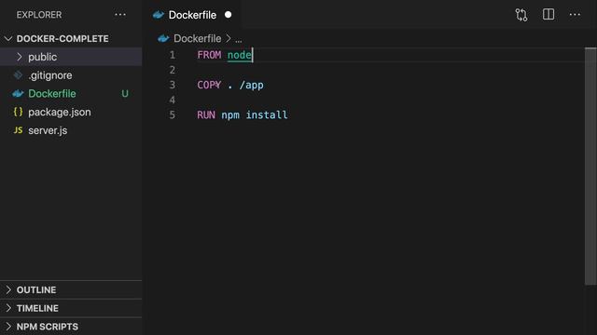Click the untracked U badge on Dockerfile
The image size is (597, 335).
[x=125, y=93]
